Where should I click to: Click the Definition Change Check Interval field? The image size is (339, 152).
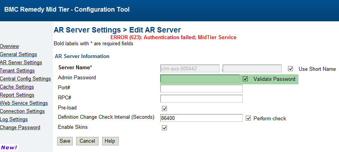click(x=201, y=118)
